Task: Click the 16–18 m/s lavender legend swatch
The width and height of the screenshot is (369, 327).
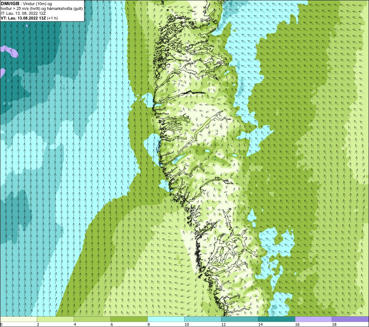Action: coord(313,319)
